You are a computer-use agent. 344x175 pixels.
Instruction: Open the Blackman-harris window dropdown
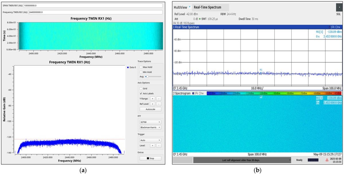pos(150,127)
